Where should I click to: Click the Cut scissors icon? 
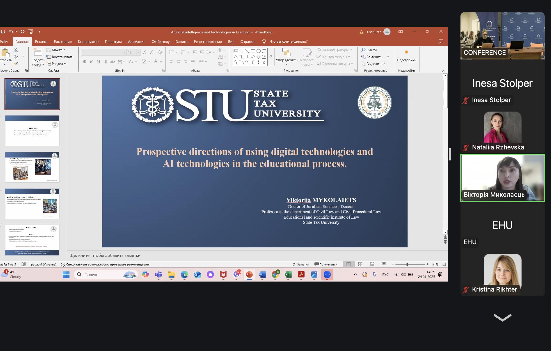[16, 50]
